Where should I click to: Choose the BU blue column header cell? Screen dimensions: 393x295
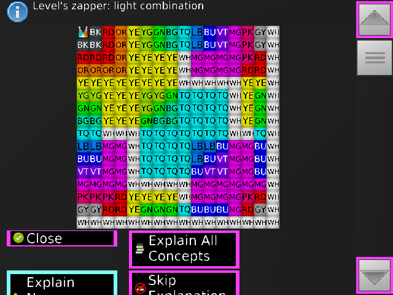click(x=209, y=31)
